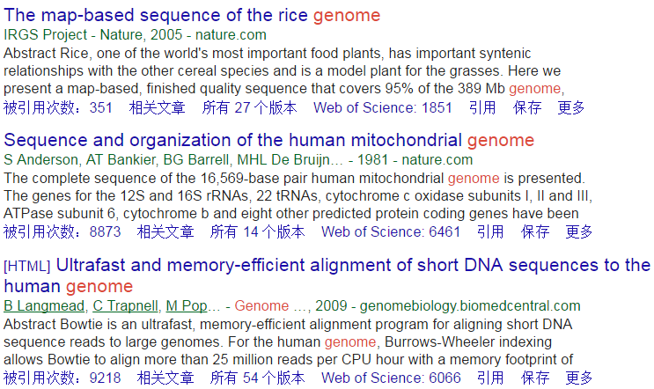Screen dimensions: 654x389
Task: Show all 14 versions of mitochondrial genome paper
Action: point(257,231)
